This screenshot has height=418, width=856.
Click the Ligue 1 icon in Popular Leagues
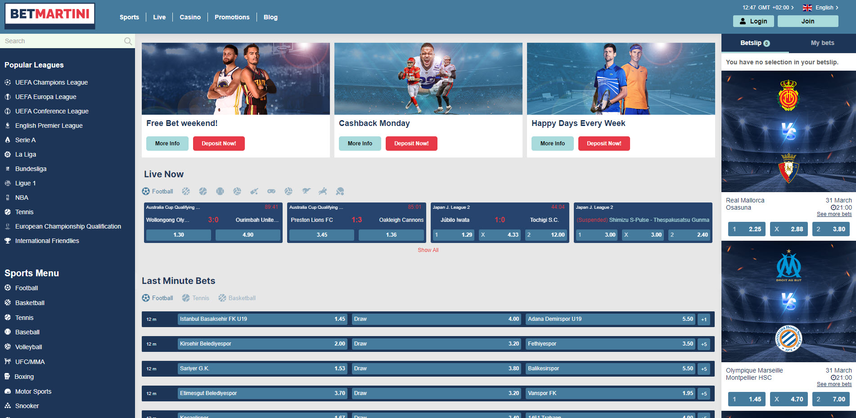click(8, 183)
